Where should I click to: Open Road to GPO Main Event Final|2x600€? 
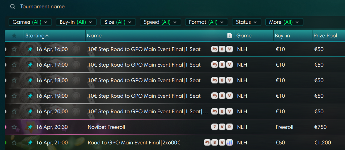pos(134,143)
